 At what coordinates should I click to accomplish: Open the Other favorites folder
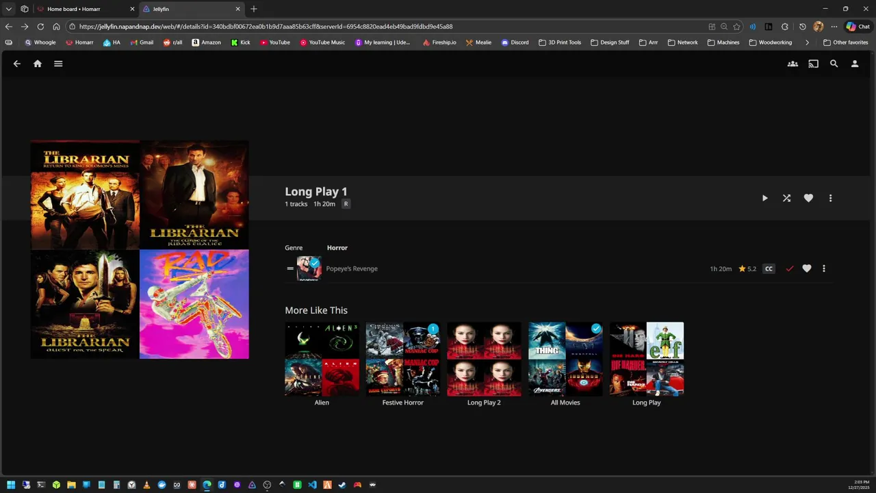pyautogui.click(x=846, y=42)
